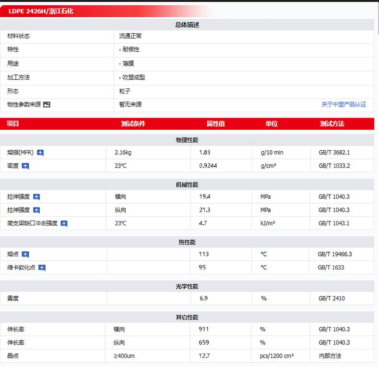Click the plus icon next to 密度
379x366 pixels.
pyautogui.click(x=25, y=166)
